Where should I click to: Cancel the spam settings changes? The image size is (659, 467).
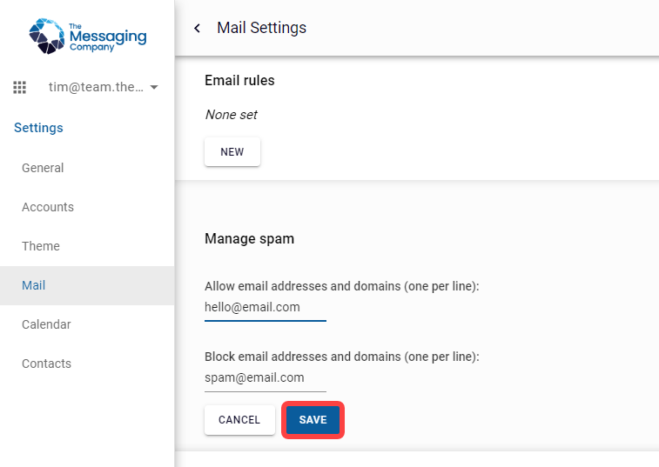pyautogui.click(x=239, y=419)
